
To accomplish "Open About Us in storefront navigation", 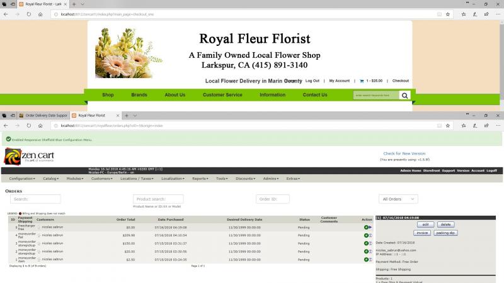I will (175, 95).
